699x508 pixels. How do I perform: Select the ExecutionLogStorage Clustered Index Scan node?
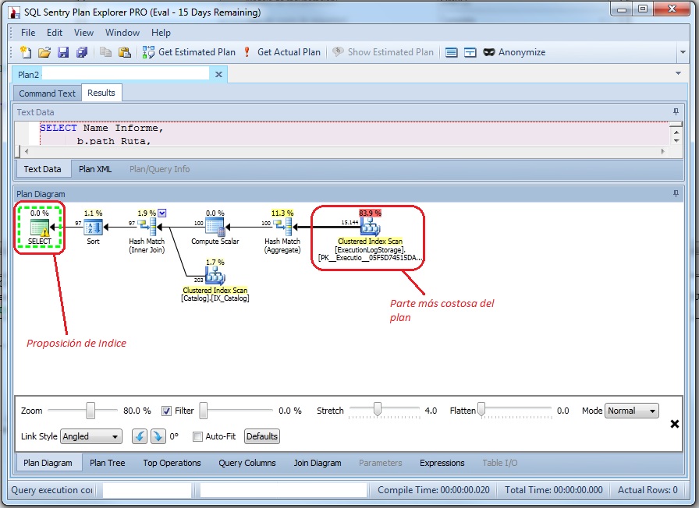pyautogui.click(x=370, y=227)
